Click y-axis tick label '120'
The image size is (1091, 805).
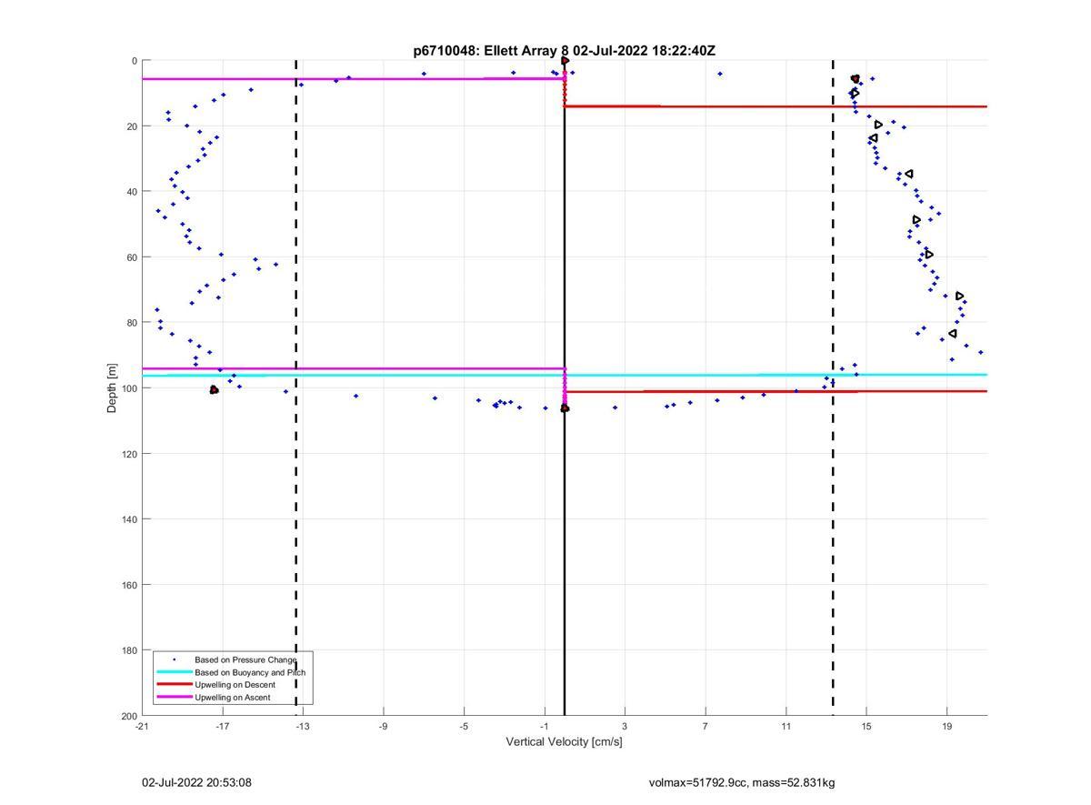point(129,454)
